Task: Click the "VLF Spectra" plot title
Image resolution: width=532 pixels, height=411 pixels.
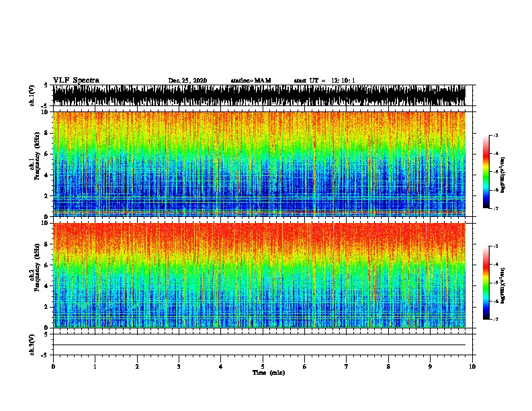Action: point(76,81)
